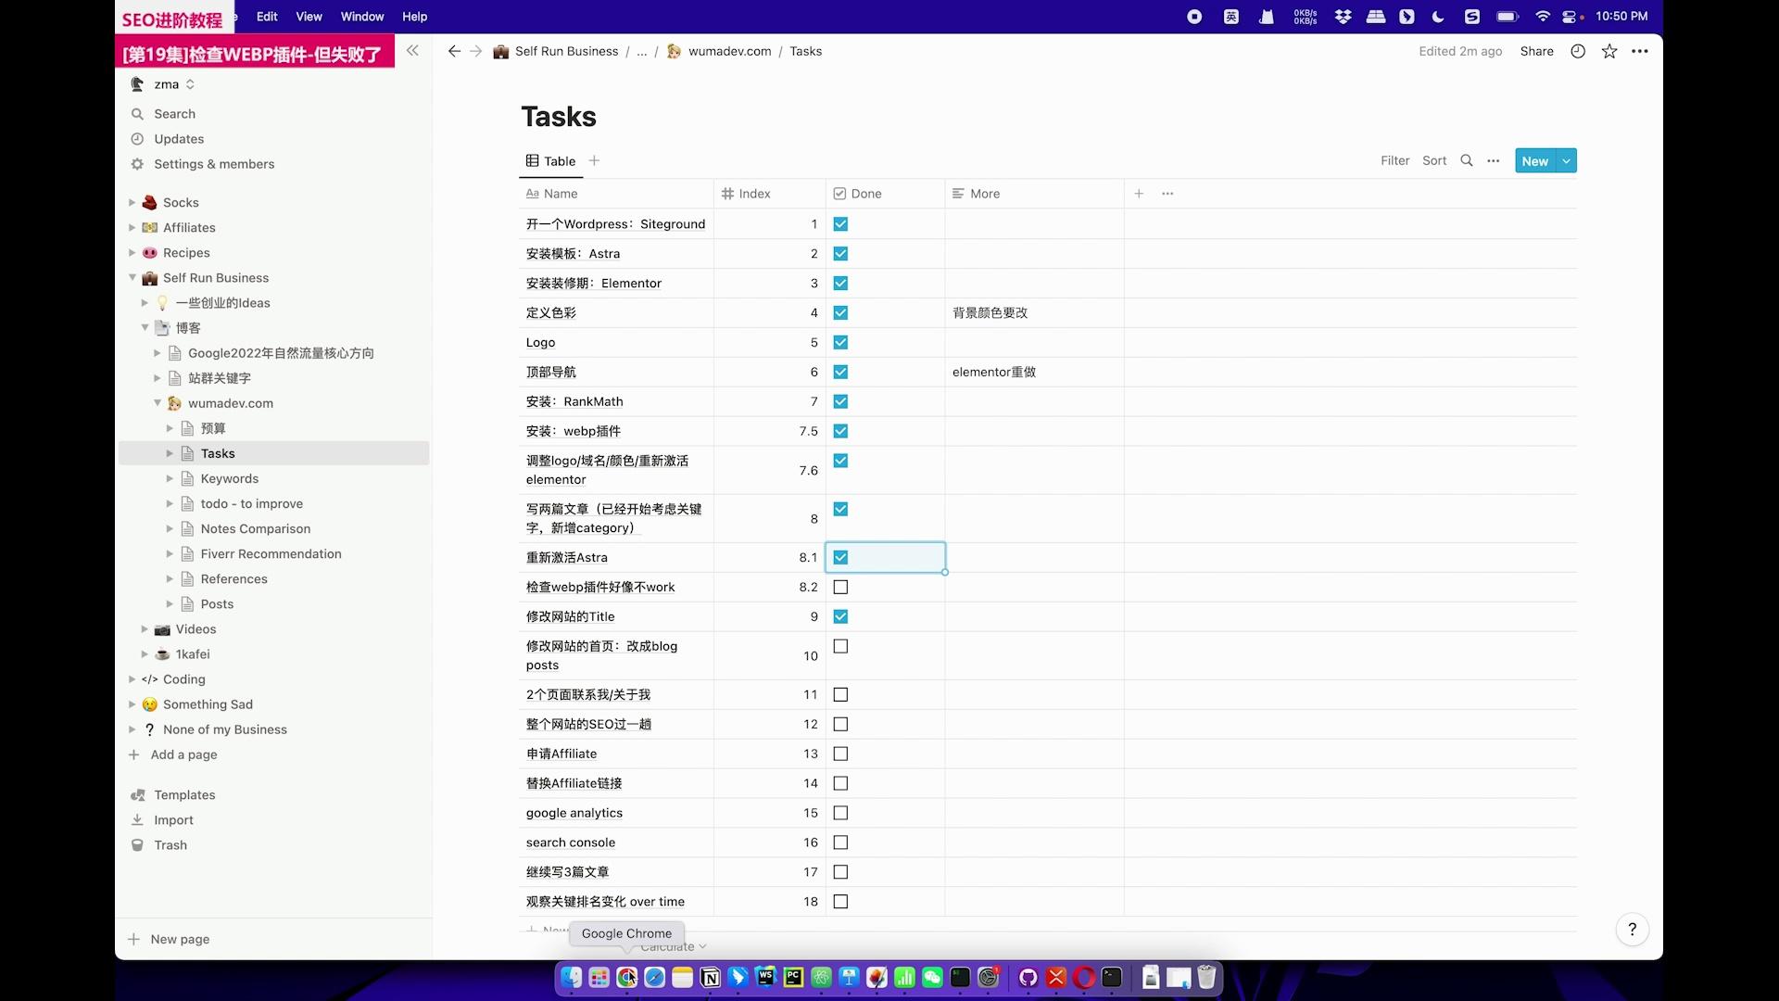Check Done for search console task
Screen dimensions: 1779x1001
click(x=840, y=843)
